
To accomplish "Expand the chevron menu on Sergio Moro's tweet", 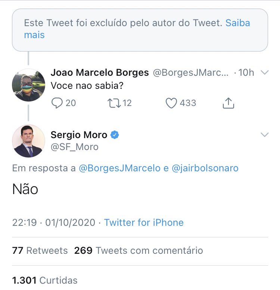I will point(264,135).
